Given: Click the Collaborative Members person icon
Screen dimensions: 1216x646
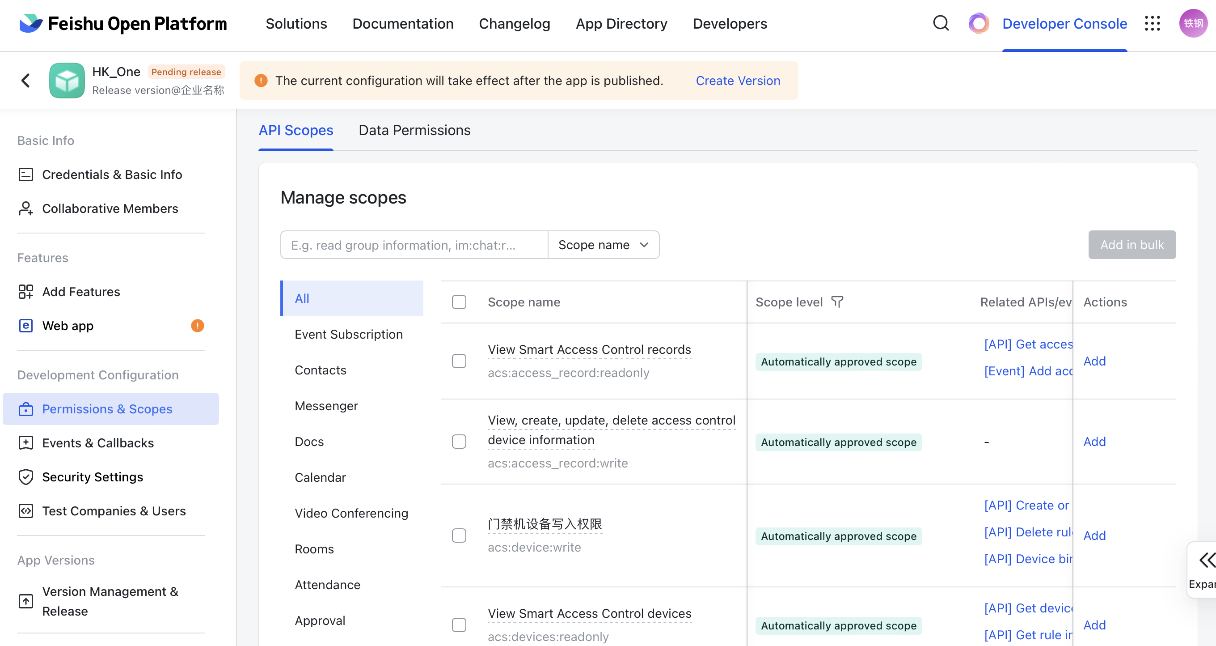Looking at the screenshot, I should (25, 208).
